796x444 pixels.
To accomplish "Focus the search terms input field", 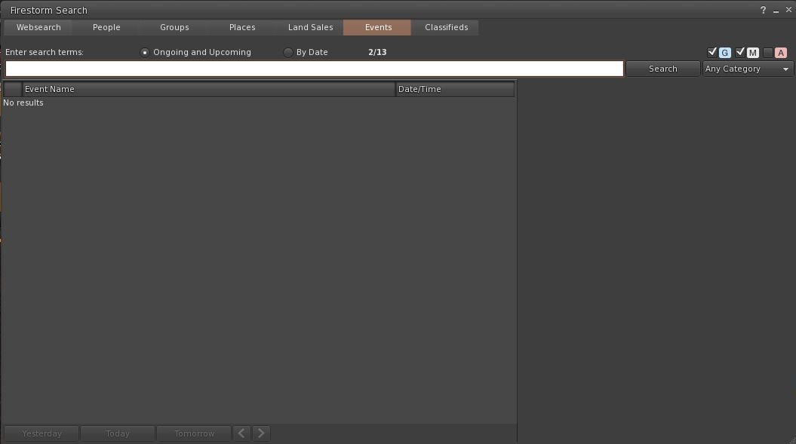I will click(x=314, y=69).
